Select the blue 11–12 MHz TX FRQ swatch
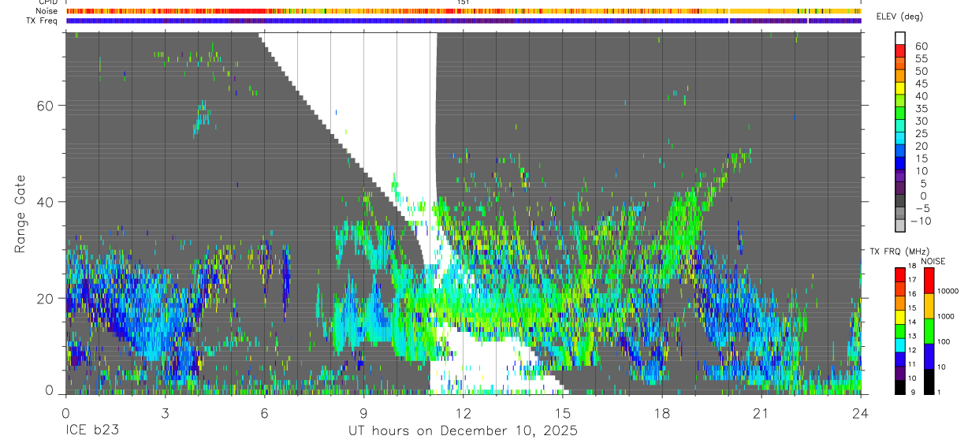 coord(900,359)
